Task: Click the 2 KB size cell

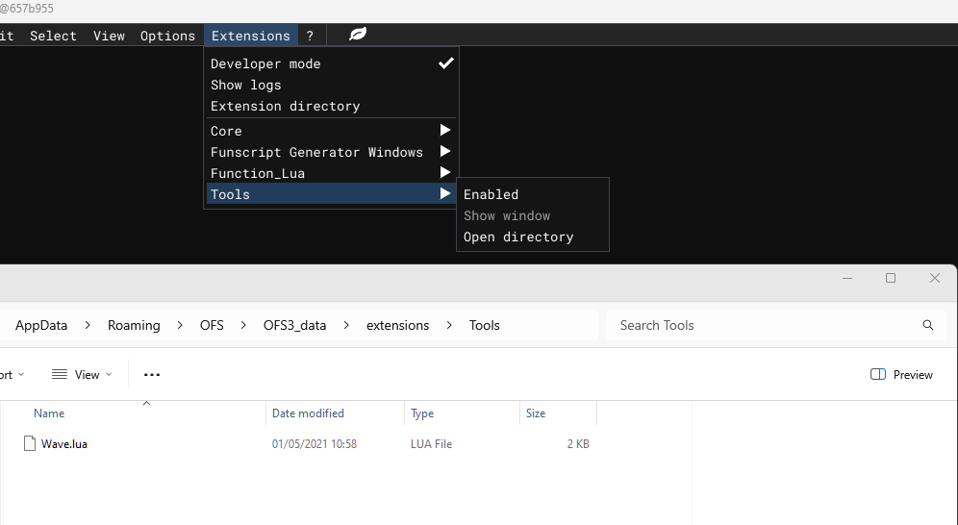Action: (578, 444)
